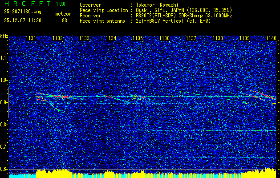The height and width of the screenshot is (178, 280).
Task: Click the red meteor echo trace near 1139
Action: point(263,95)
